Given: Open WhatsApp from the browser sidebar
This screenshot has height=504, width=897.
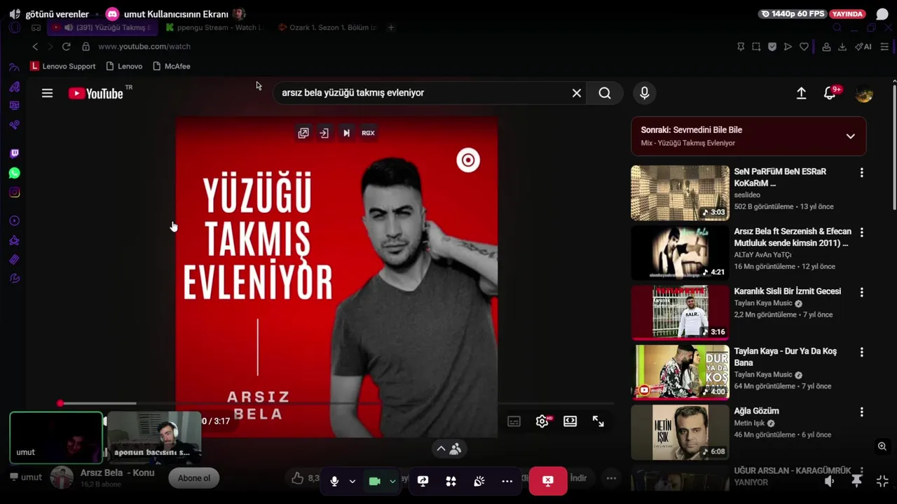Looking at the screenshot, I should [x=14, y=173].
